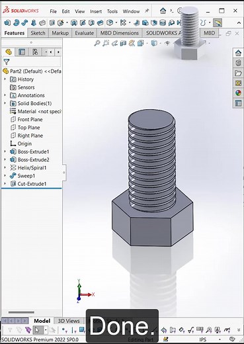Viewport: 244px width, 344px height.
Task: Select the Lofted Boss/Base tool
Action: pos(34,22)
